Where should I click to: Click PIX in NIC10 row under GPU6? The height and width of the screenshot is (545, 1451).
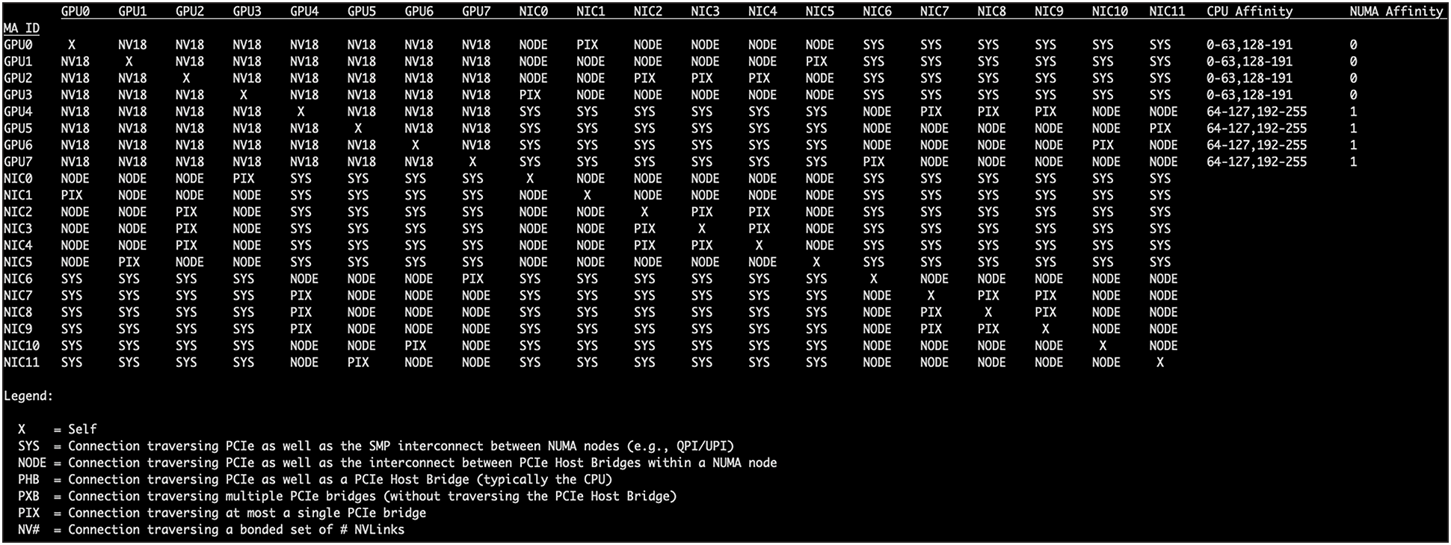click(x=416, y=345)
